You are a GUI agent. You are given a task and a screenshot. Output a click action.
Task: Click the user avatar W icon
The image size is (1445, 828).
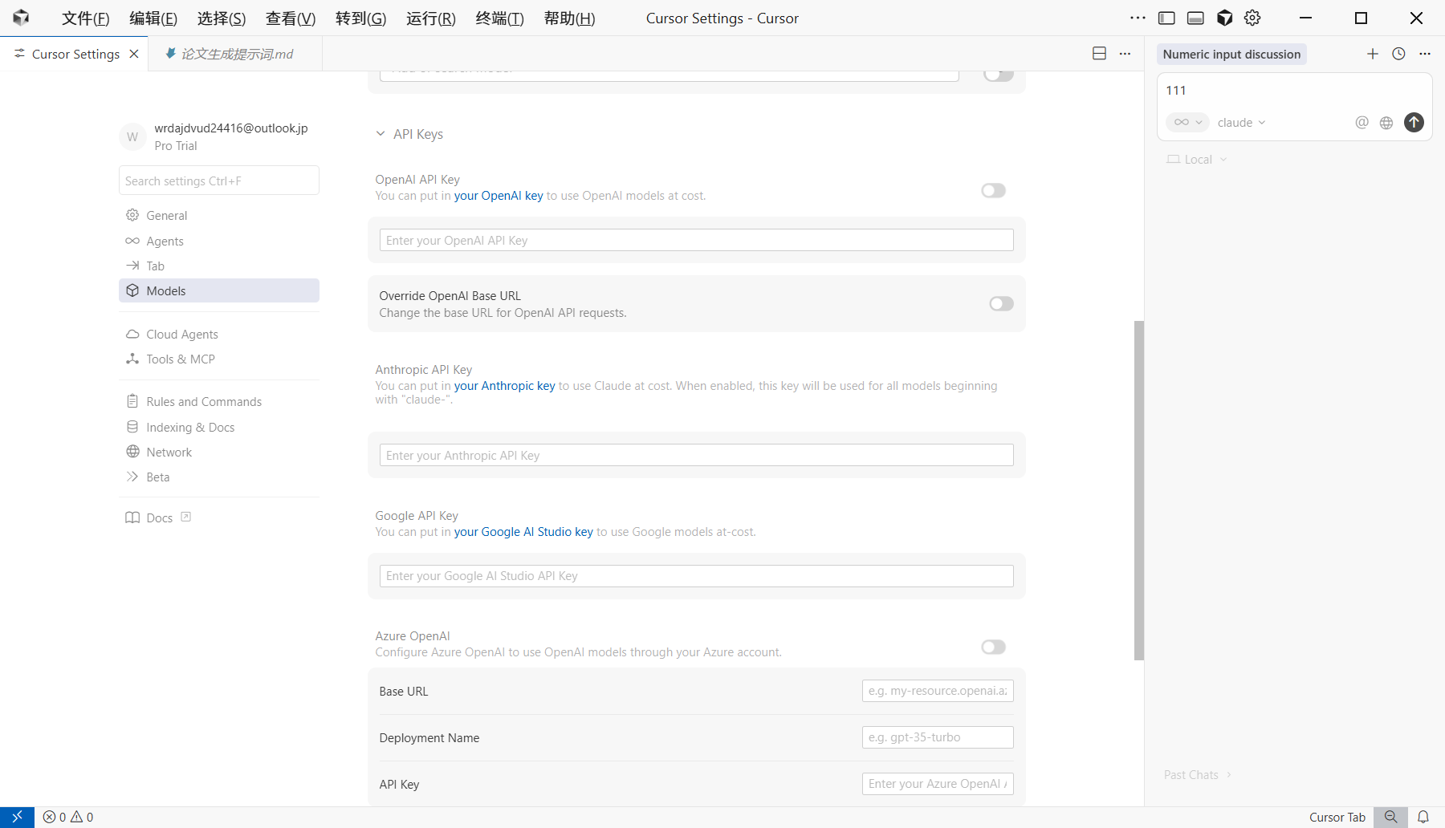(x=132, y=137)
